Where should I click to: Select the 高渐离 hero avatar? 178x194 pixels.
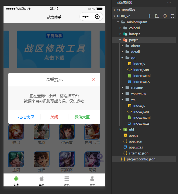click(x=67, y=159)
